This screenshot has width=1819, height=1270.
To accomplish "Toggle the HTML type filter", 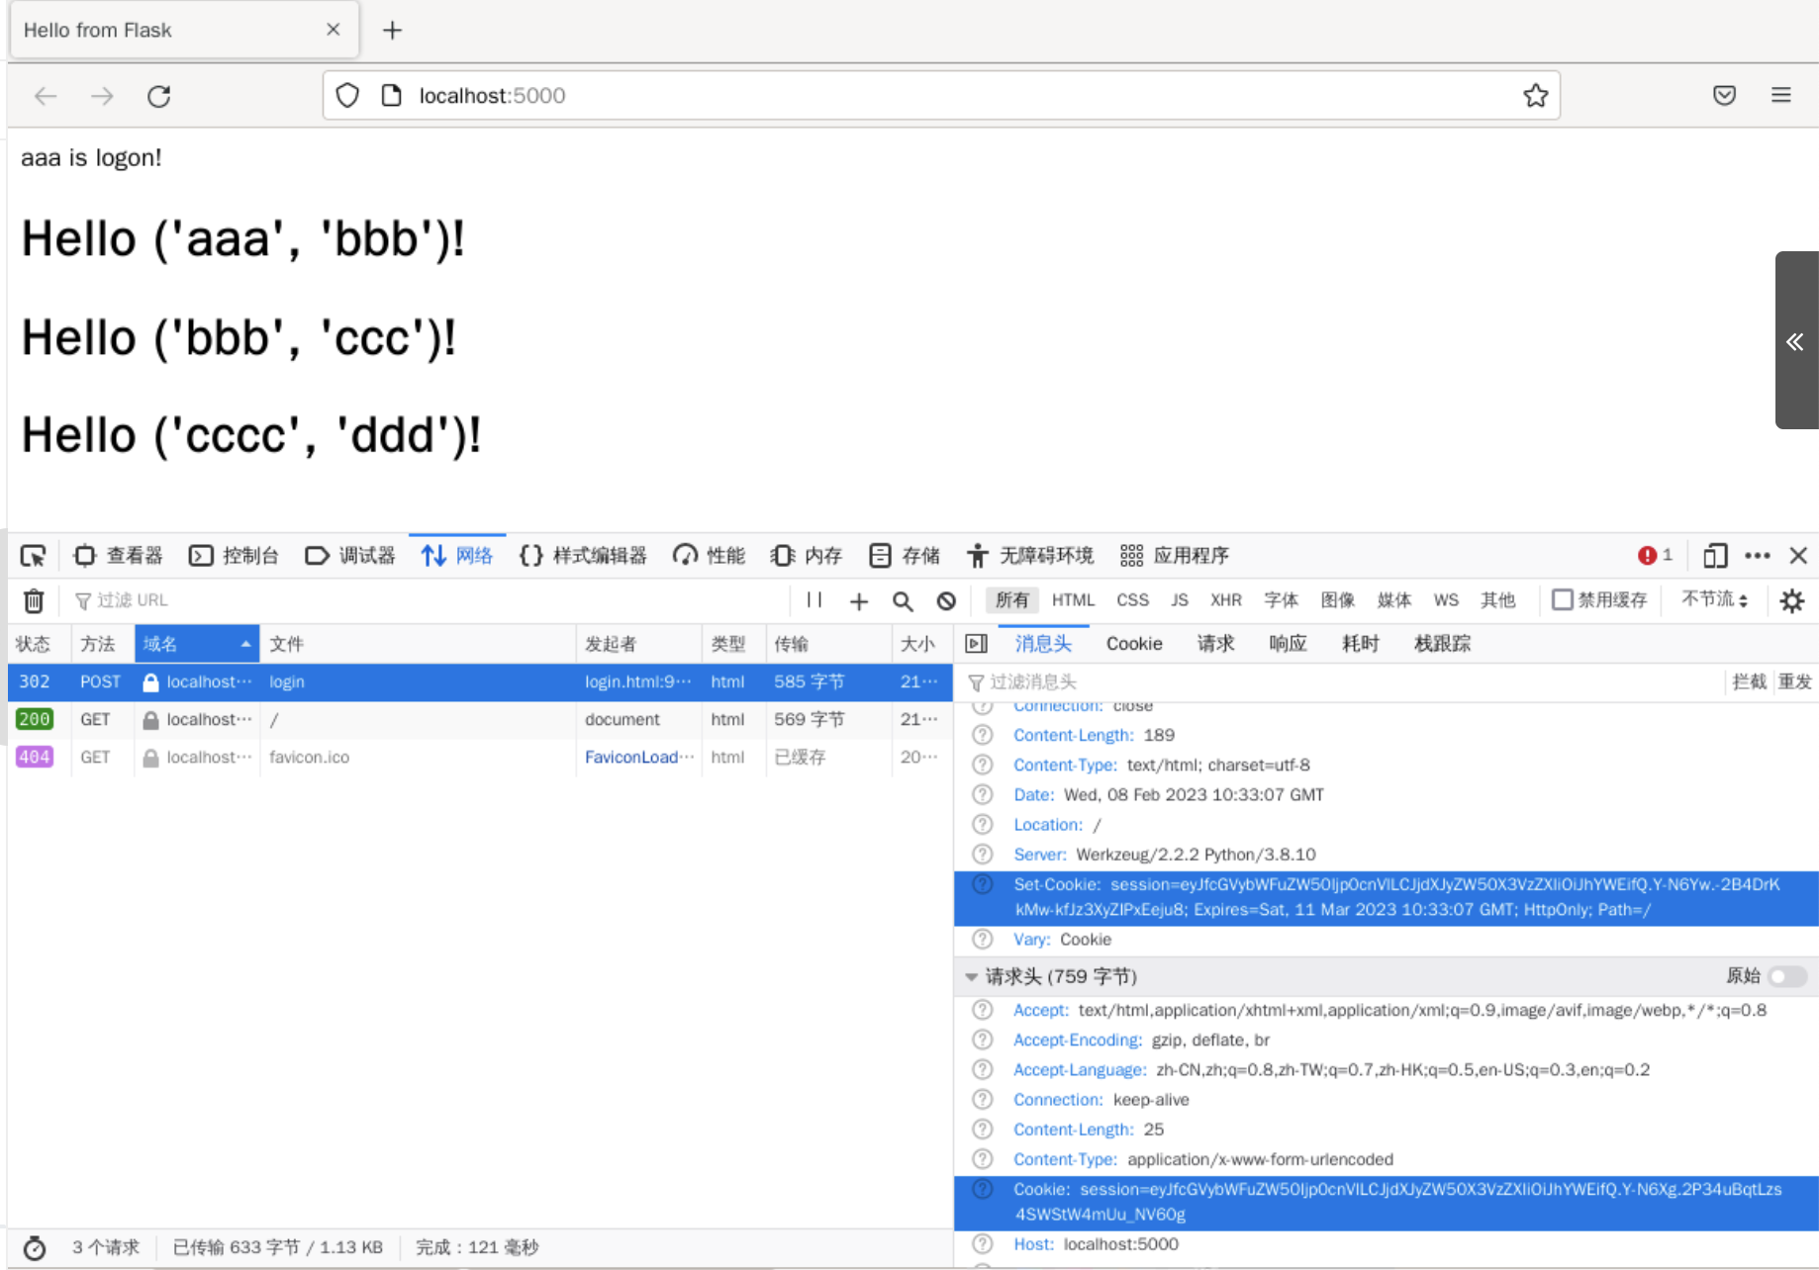I will point(1073,600).
